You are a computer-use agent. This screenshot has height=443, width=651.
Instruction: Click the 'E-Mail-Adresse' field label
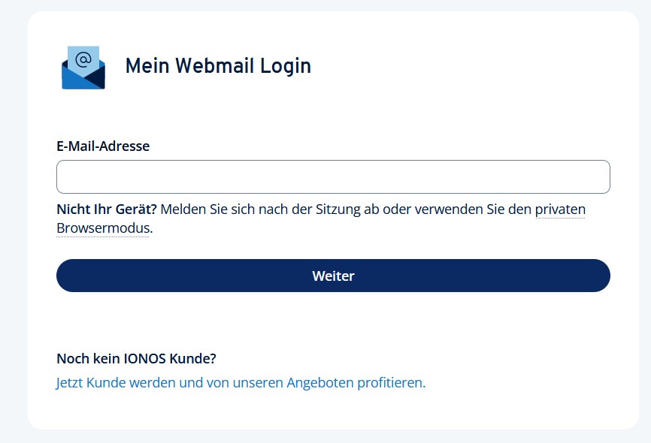click(103, 146)
